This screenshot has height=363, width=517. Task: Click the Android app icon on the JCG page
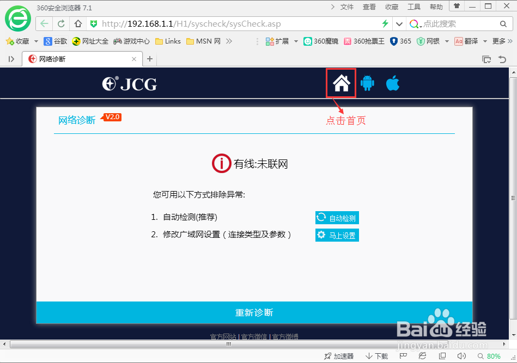click(367, 83)
